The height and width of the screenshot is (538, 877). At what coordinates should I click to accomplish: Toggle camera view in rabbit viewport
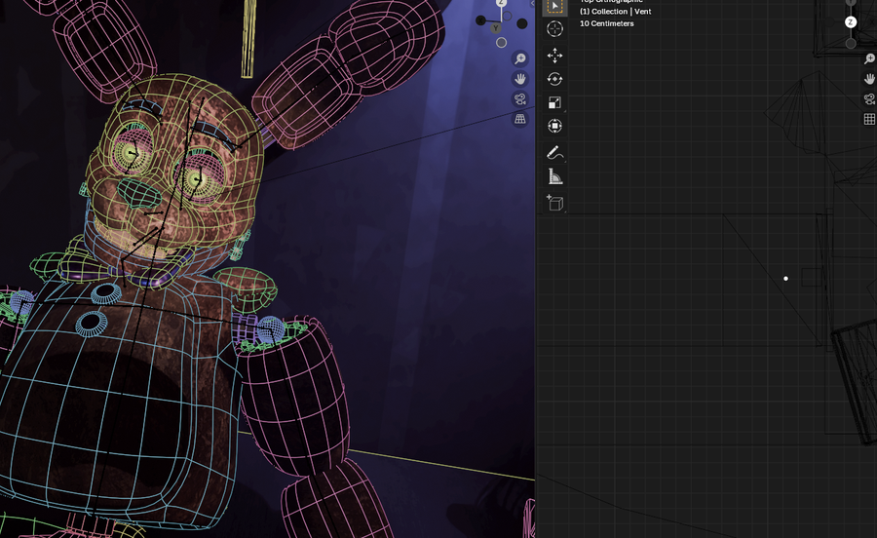click(520, 99)
